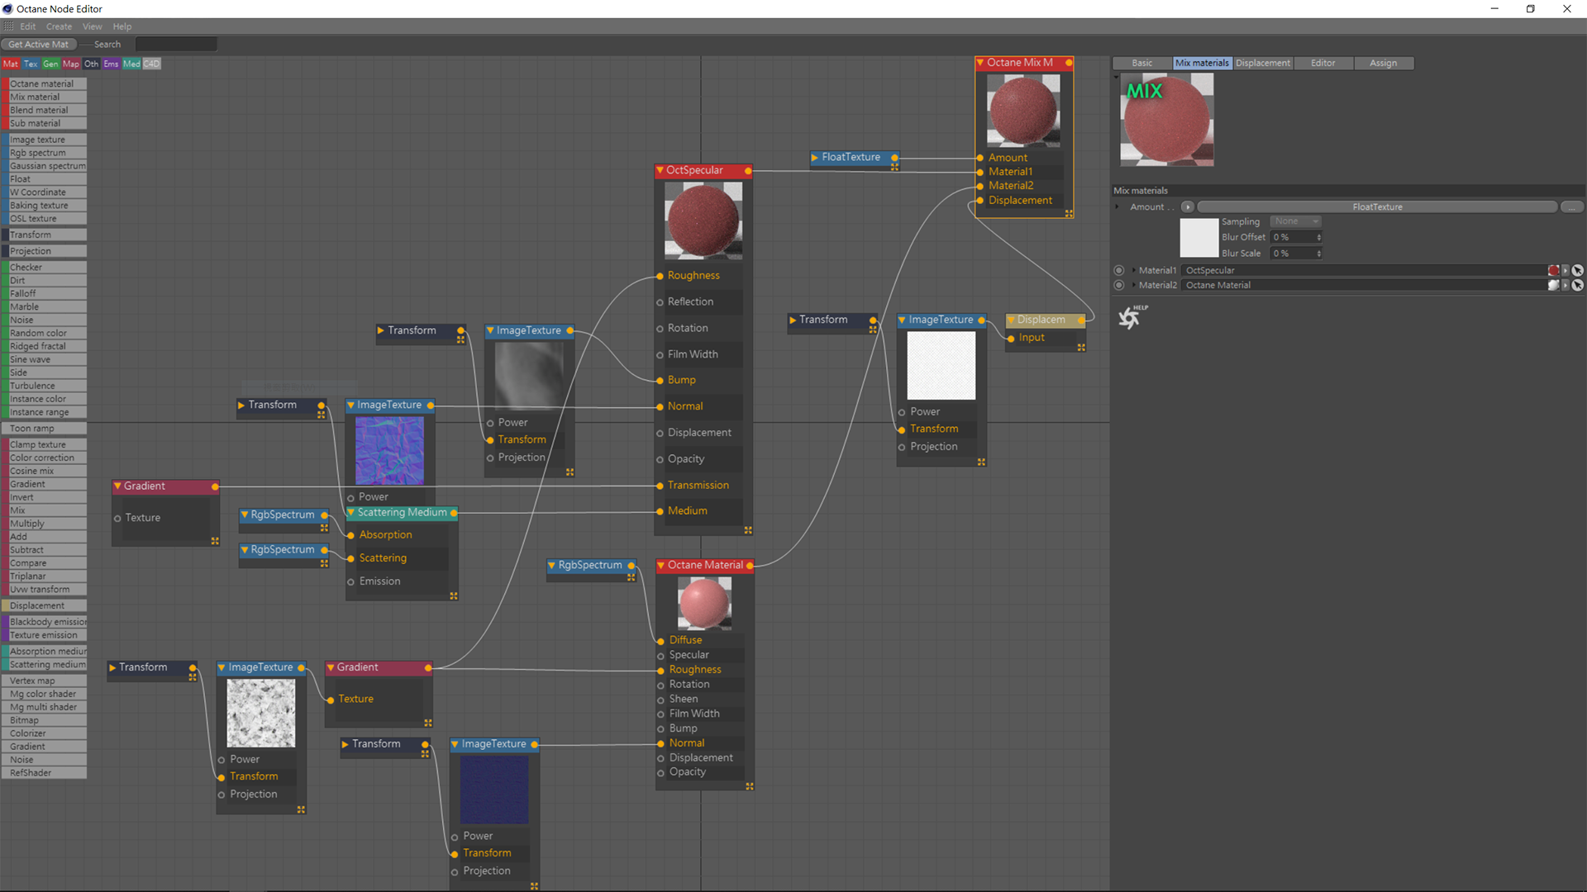
Task: Toggle the Material2 radio circle
Action: (x=1119, y=285)
